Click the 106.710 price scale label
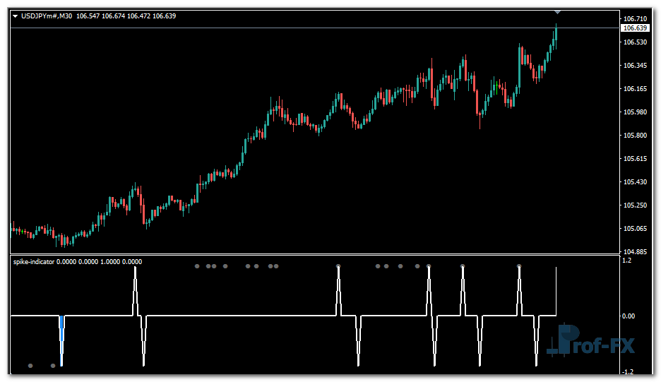Image resolution: width=661 pixels, height=382 pixels. coord(633,18)
